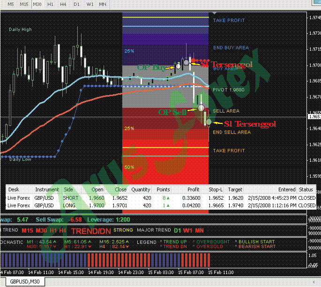
Task: Click the yellow arrow beside OP Buy
Action: click(170, 68)
